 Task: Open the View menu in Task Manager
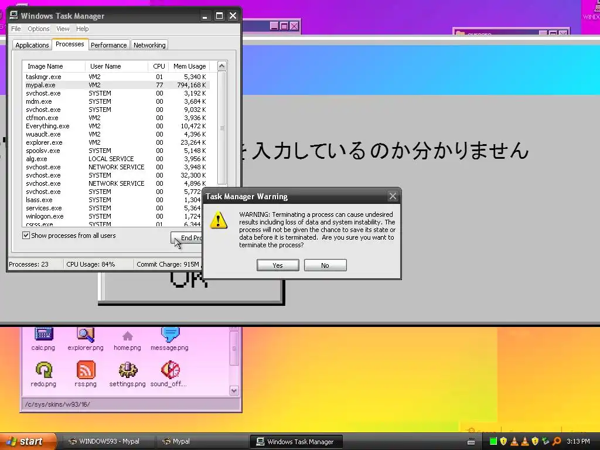[63, 29]
